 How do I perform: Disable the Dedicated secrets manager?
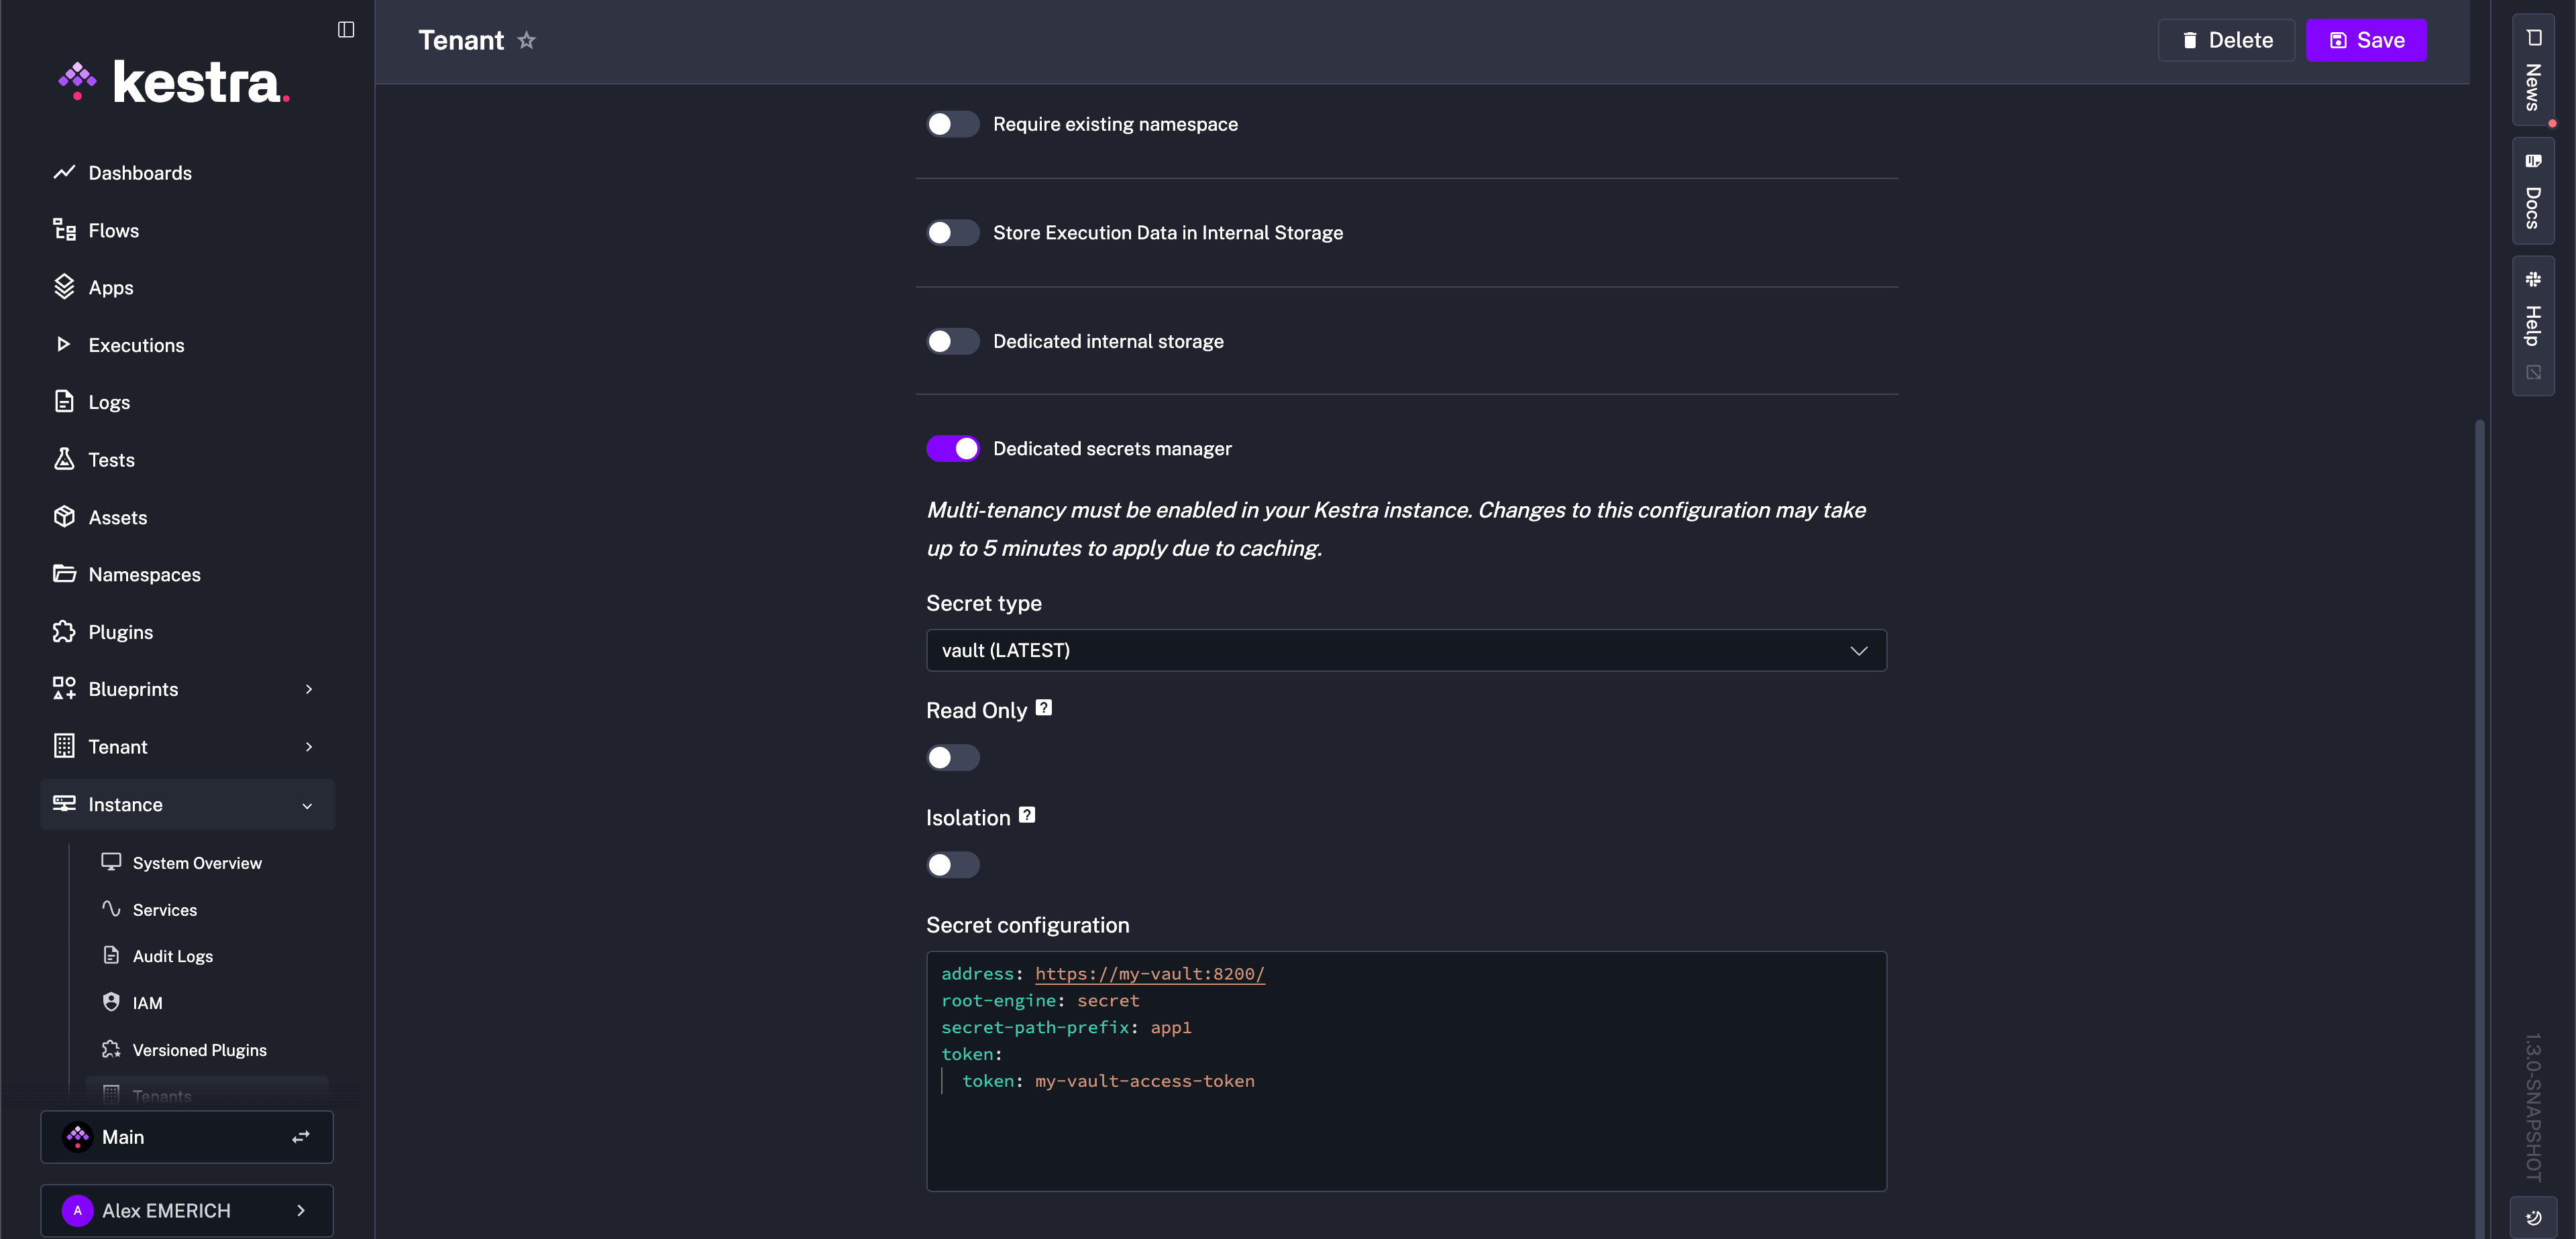[952, 449]
